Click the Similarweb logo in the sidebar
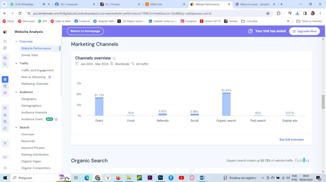The image size is (326, 182). coord(5,32)
